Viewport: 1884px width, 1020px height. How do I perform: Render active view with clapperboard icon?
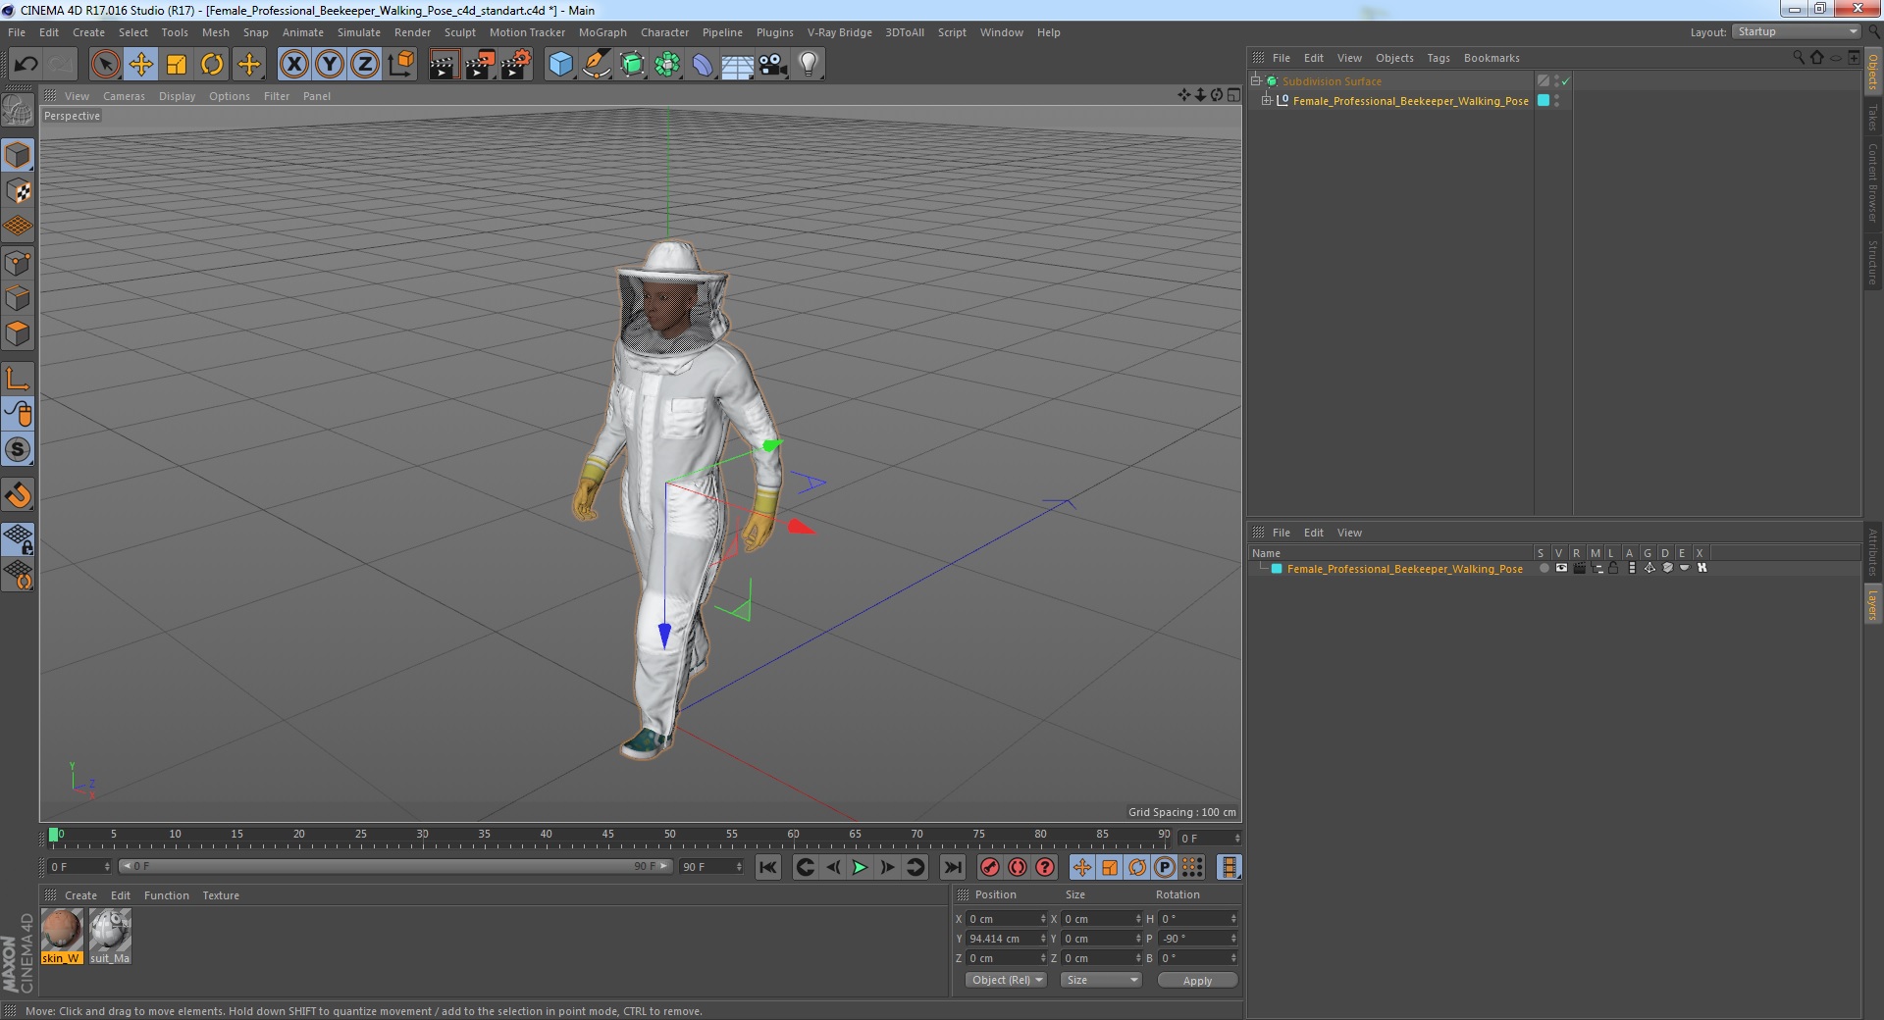444,65
